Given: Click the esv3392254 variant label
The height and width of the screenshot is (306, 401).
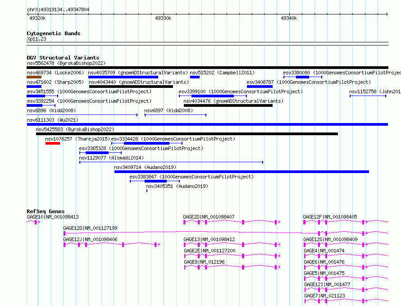Looking at the screenshot, I should point(89,101).
